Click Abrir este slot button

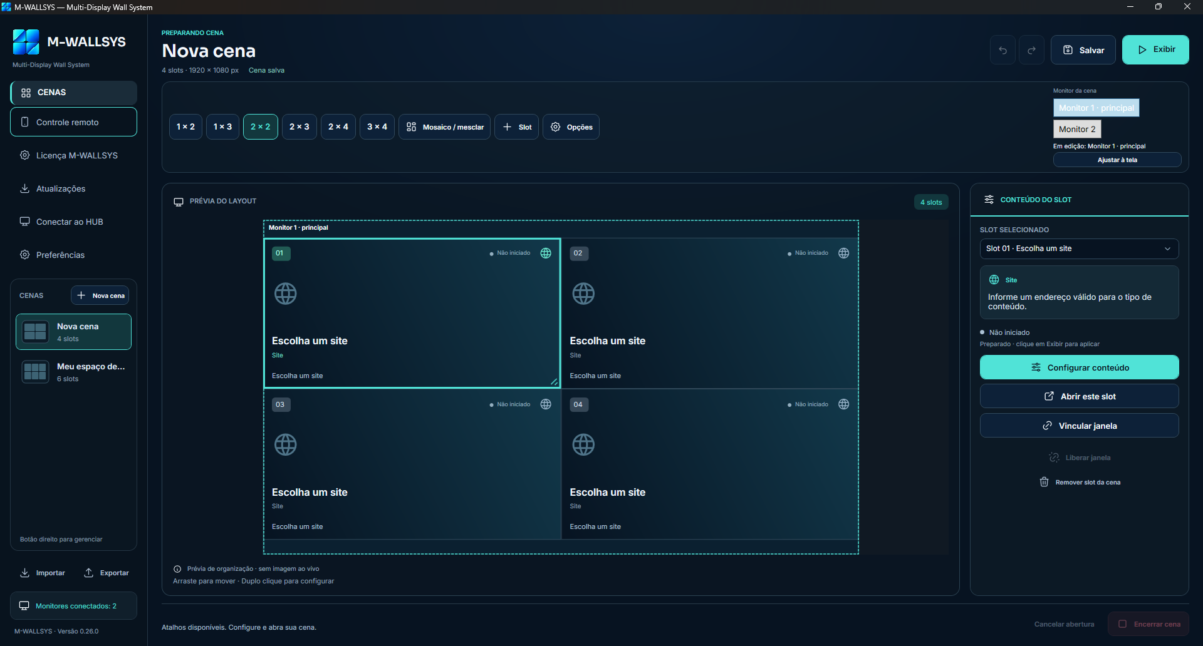[1079, 396]
